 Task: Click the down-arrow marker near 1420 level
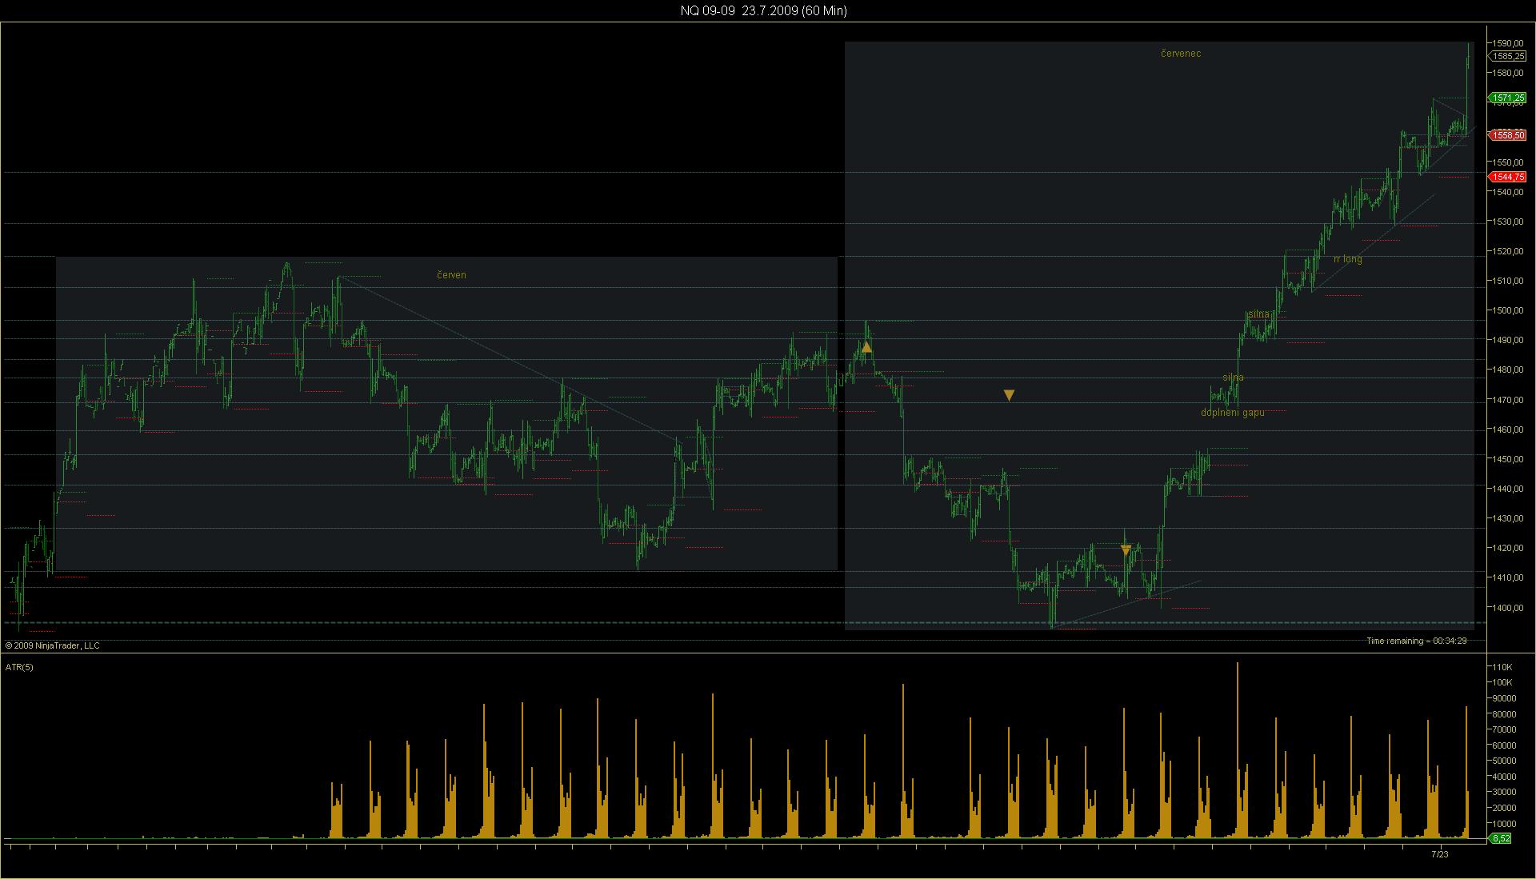1126,550
